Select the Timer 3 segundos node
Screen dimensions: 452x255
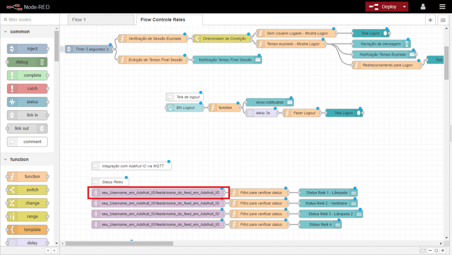click(x=89, y=49)
